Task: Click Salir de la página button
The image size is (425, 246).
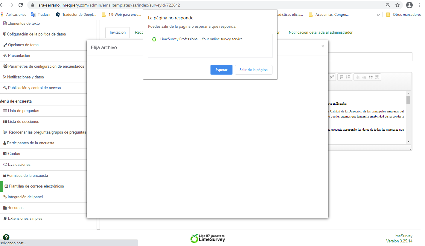Action: pyautogui.click(x=254, y=70)
